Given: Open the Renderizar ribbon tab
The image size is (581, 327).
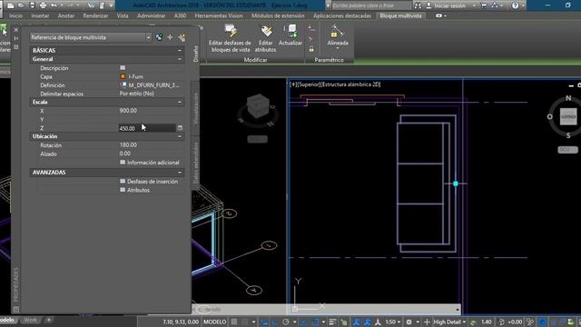Looking at the screenshot, I should 95,16.
